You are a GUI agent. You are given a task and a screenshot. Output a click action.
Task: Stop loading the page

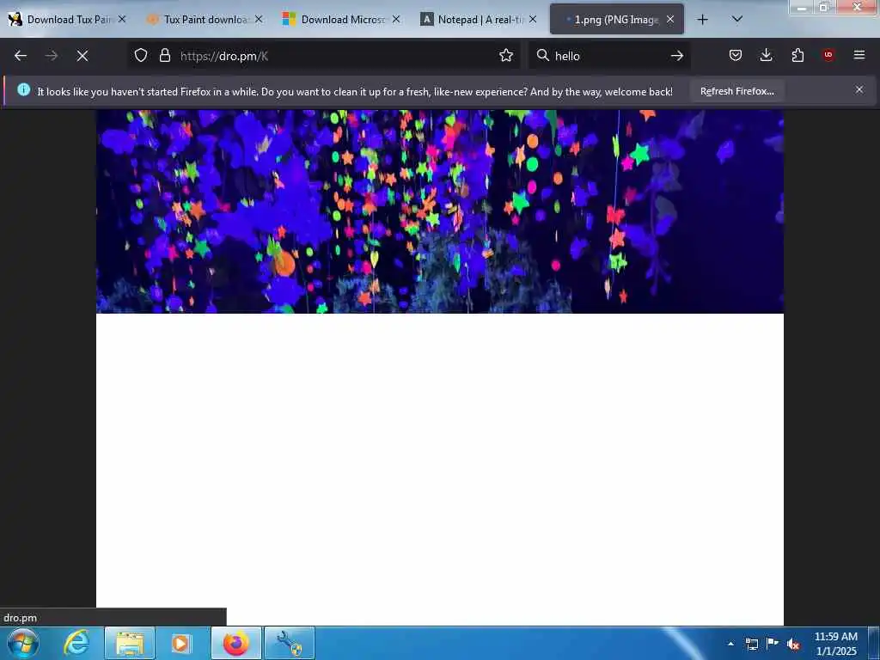pyautogui.click(x=82, y=56)
